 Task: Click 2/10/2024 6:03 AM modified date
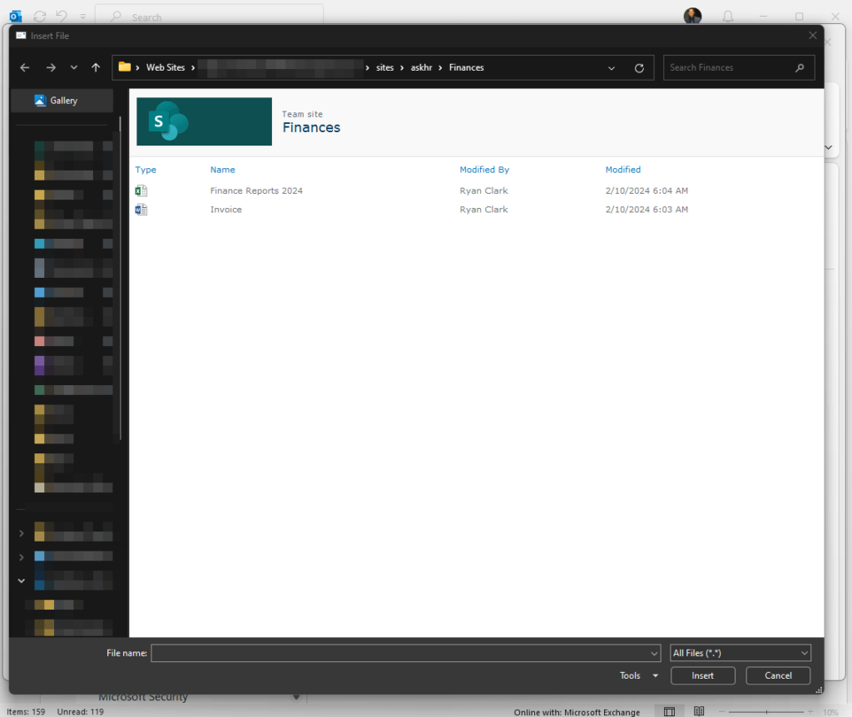(x=646, y=209)
